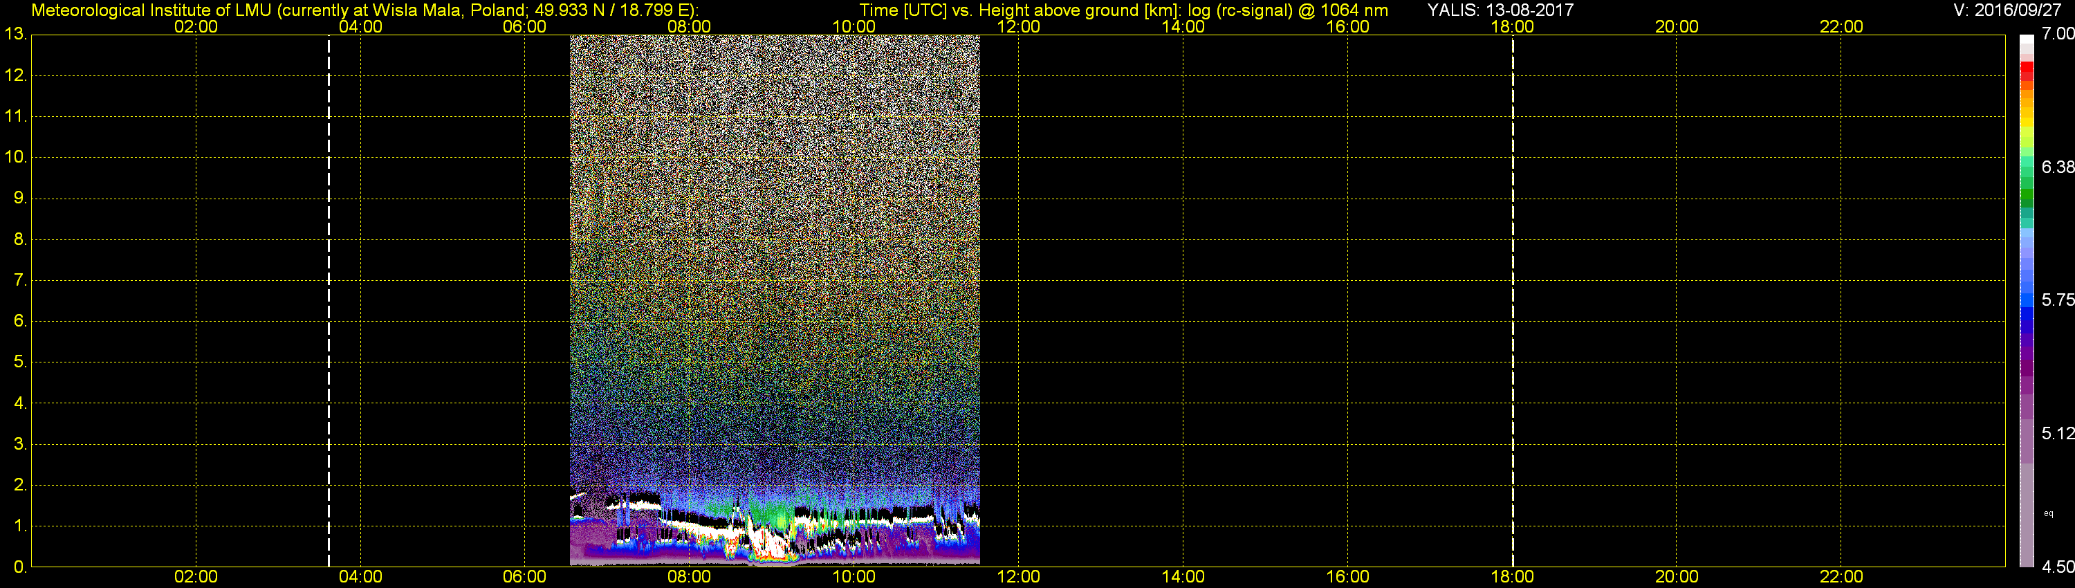Click the 06:00 label on the top time axis
The height and width of the screenshot is (588, 2075).
point(524,26)
